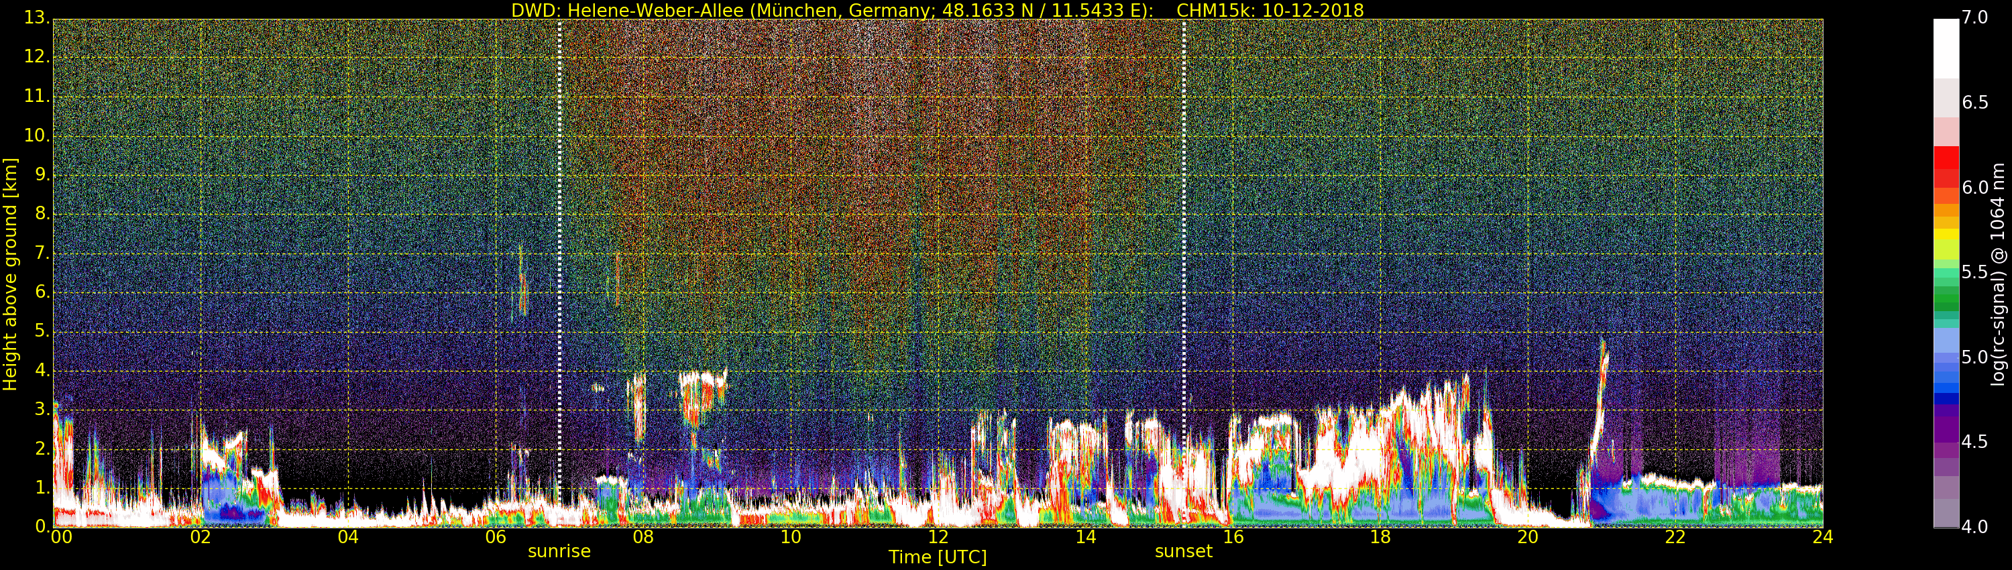Click the CHM15k: 10-12-2018 title text

tap(1270, 10)
